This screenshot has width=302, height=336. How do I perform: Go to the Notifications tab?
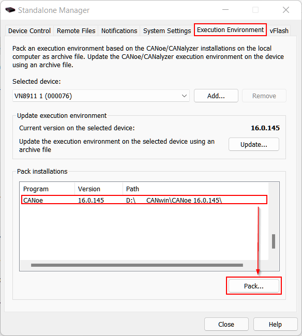coord(119,31)
